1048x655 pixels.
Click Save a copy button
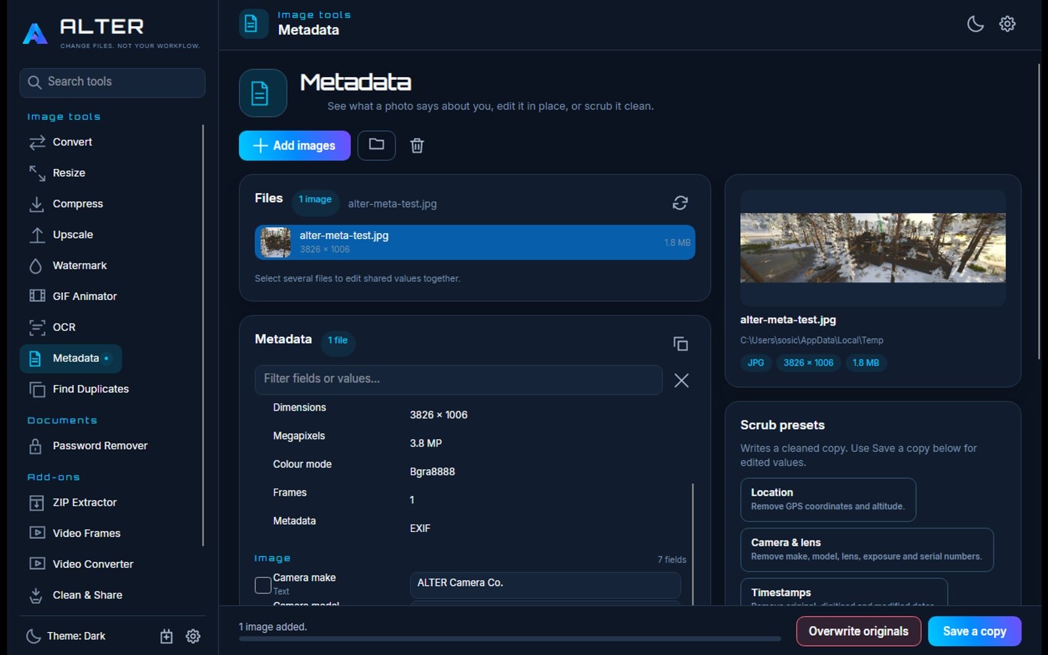975,631
